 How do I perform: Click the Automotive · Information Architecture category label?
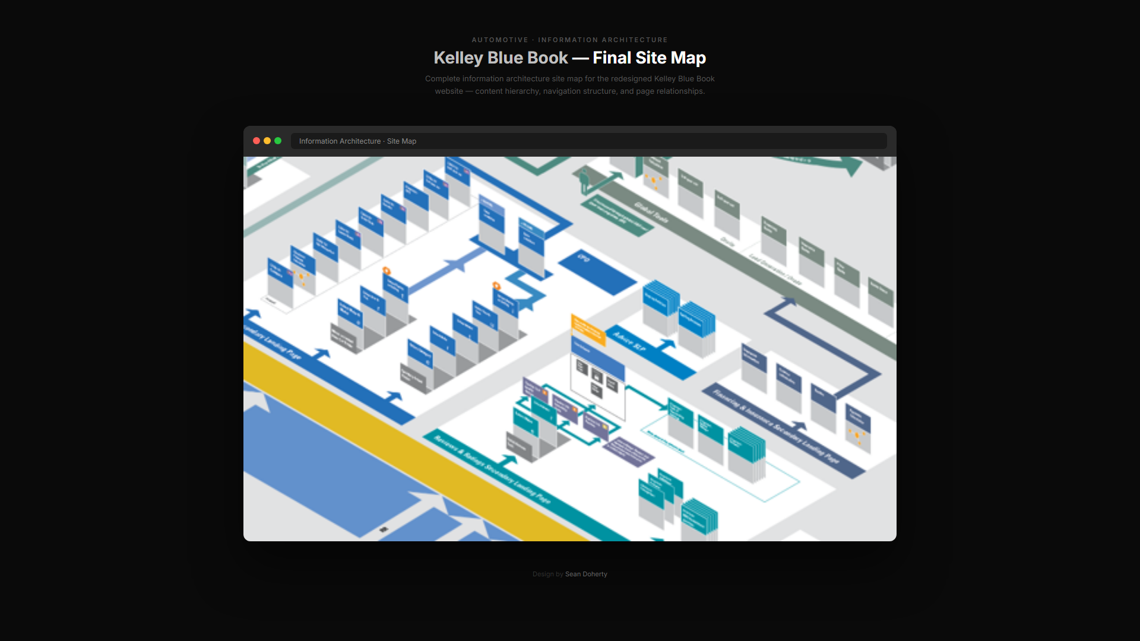(569, 40)
